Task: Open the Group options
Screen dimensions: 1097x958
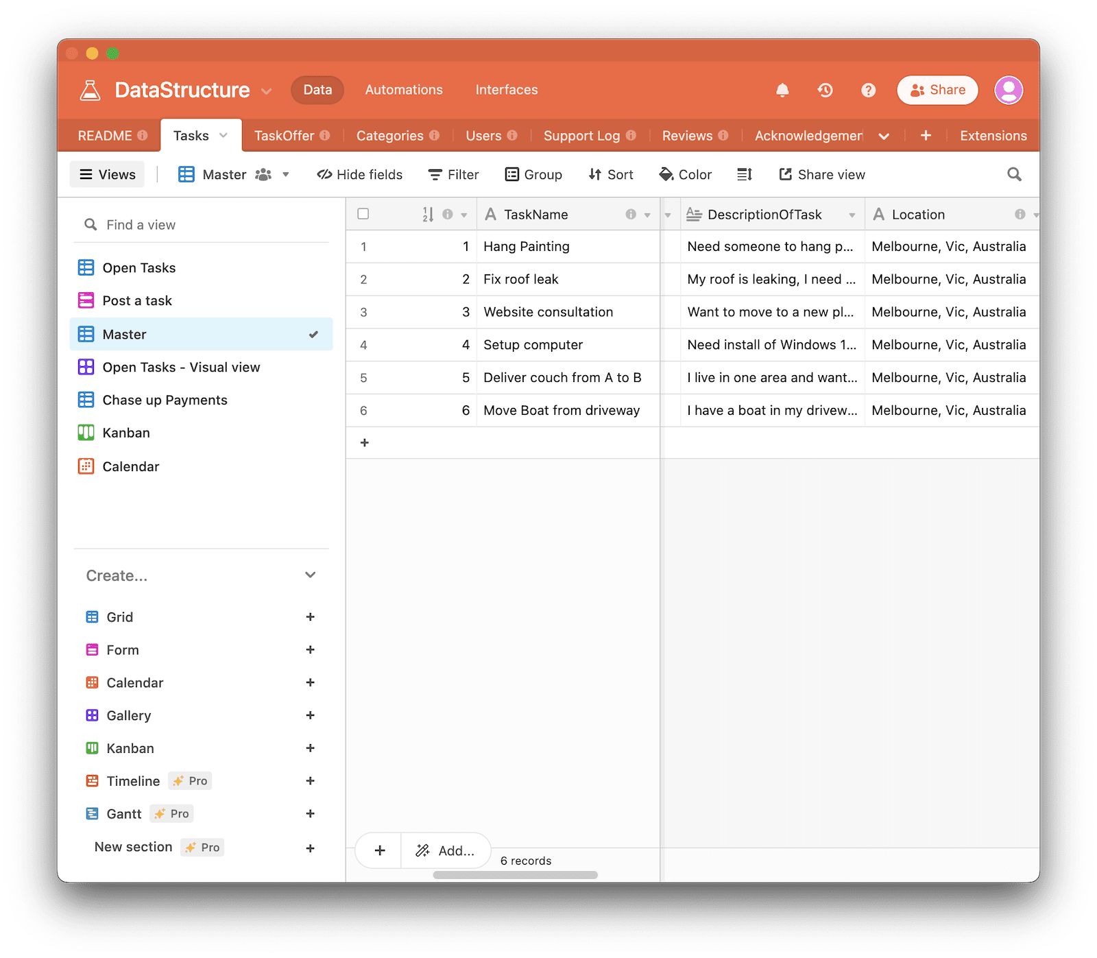Action: coord(533,174)
